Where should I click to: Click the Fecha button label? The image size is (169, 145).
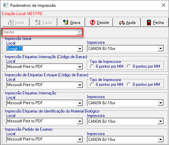(x=158, y=23)
